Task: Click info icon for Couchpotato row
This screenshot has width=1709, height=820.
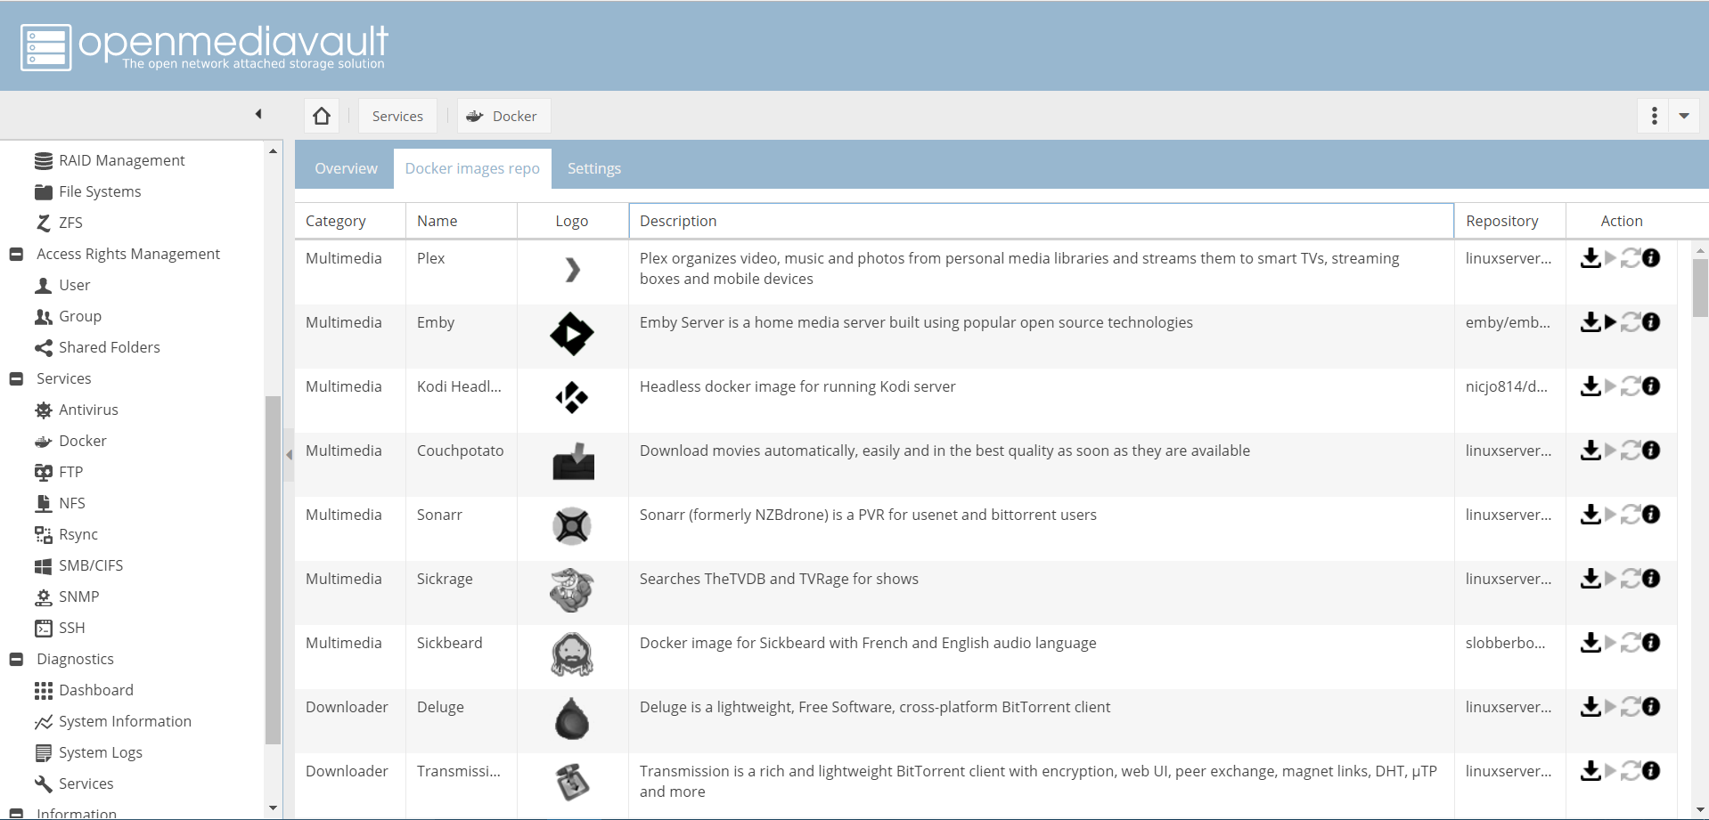Action: coord(1651,451)
